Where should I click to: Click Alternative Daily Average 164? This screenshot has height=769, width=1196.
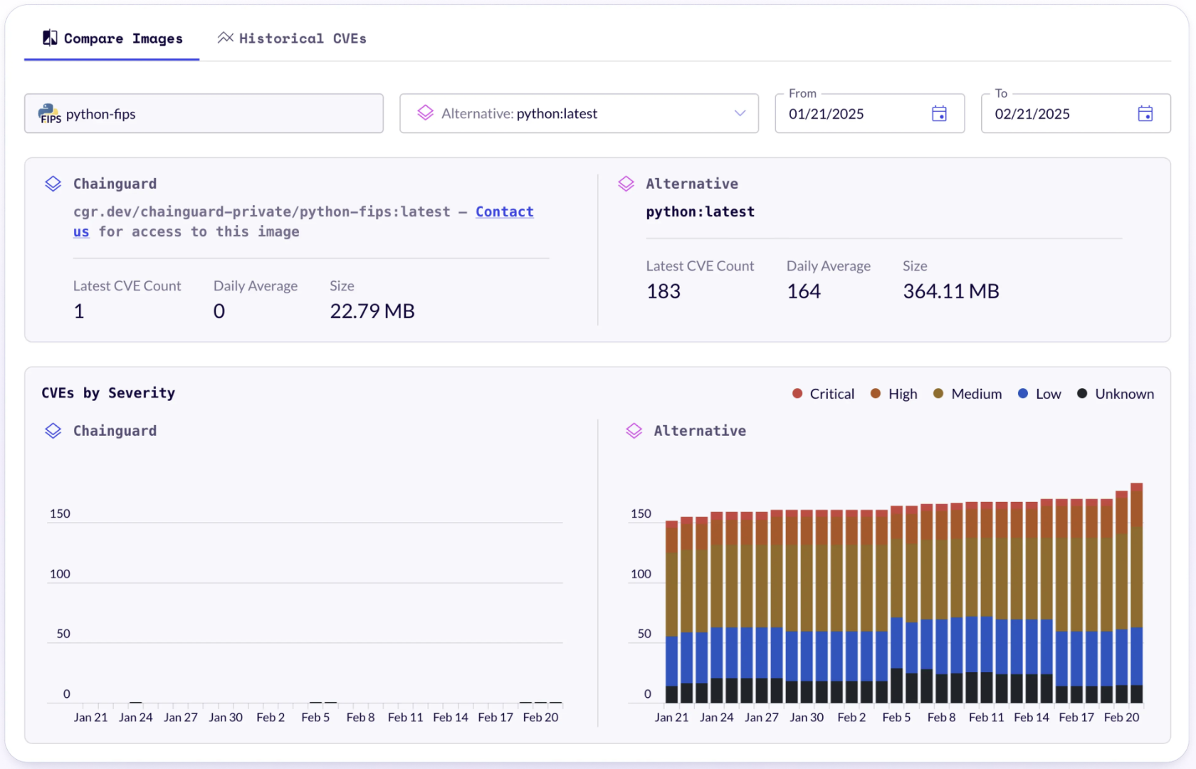click(x=804, y=291)
